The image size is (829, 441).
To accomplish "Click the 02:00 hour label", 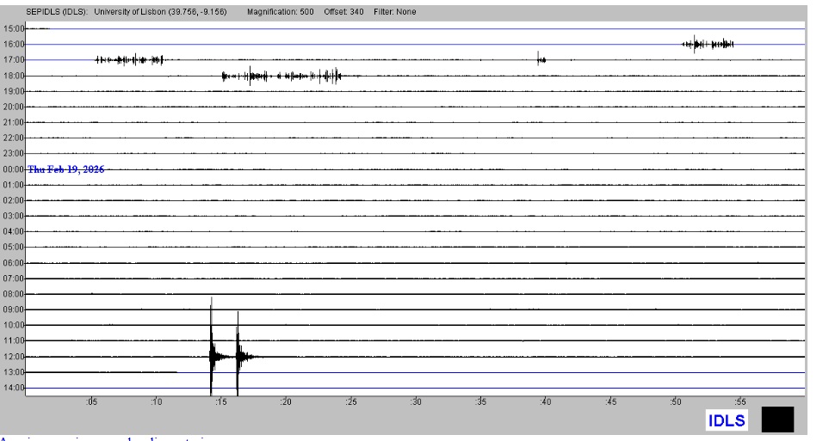I will 14,200.
